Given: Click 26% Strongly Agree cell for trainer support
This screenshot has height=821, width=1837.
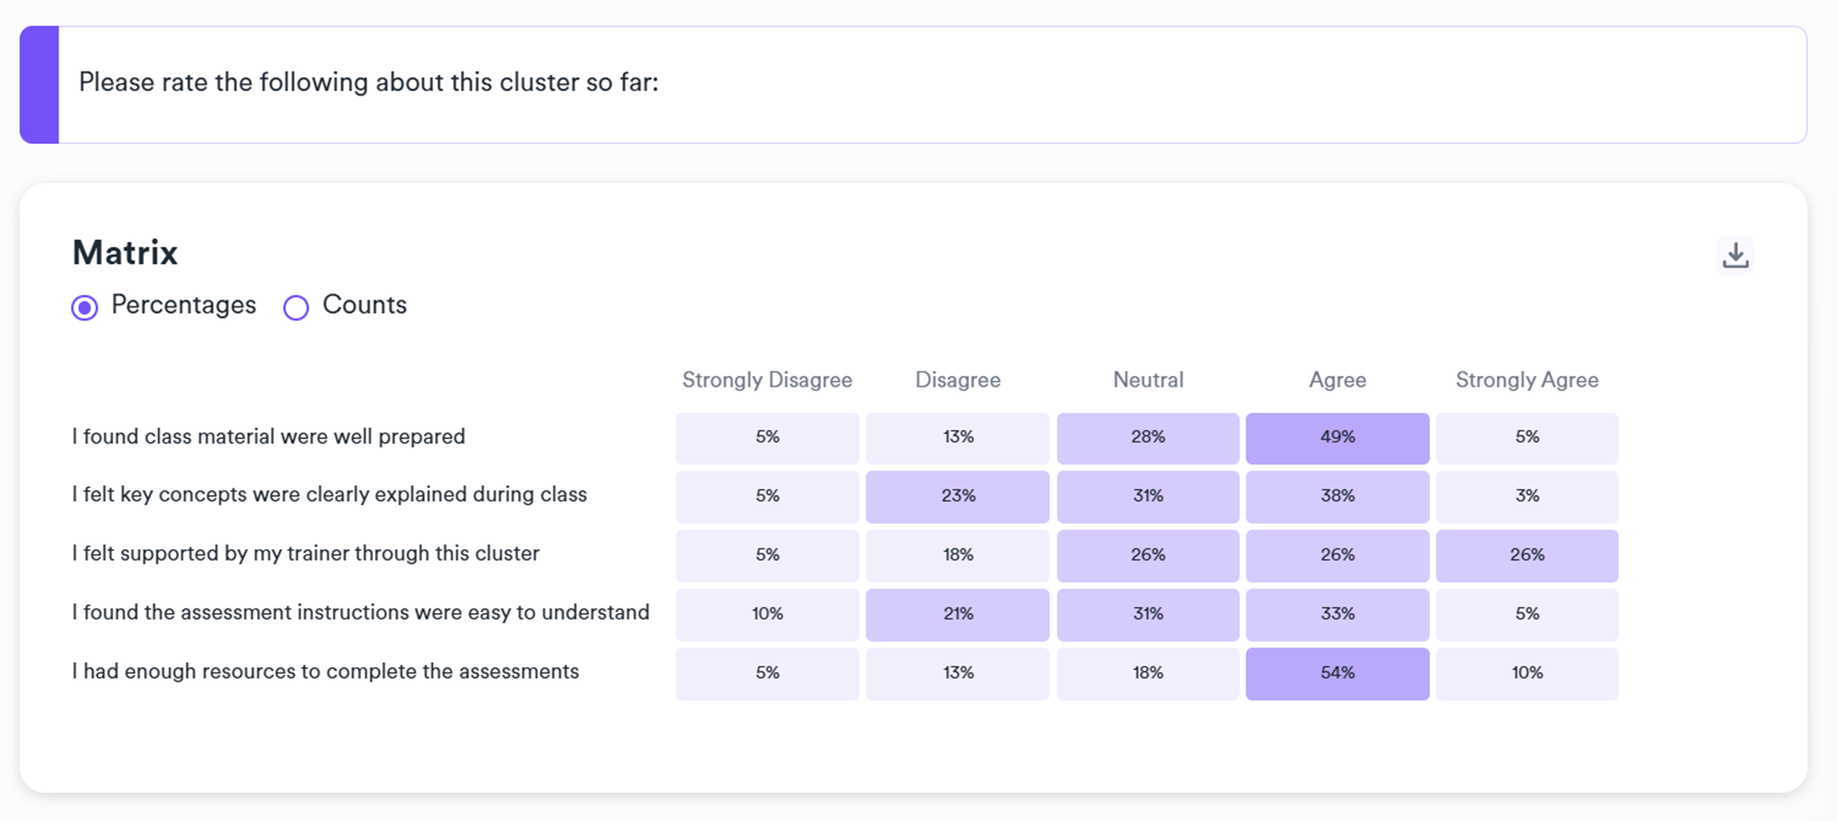Looking at the screenshot, I should click(x=1526, y=556).
